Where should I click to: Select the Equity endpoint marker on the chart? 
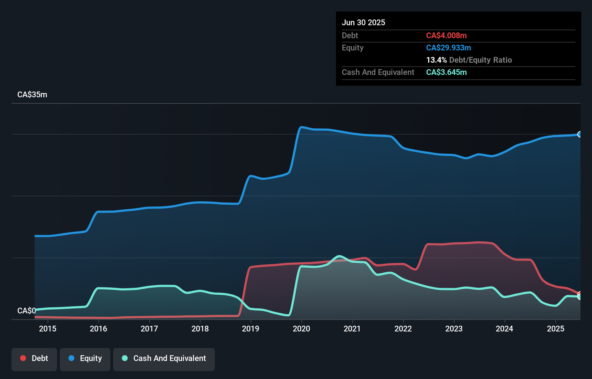[x=580, y=134]
